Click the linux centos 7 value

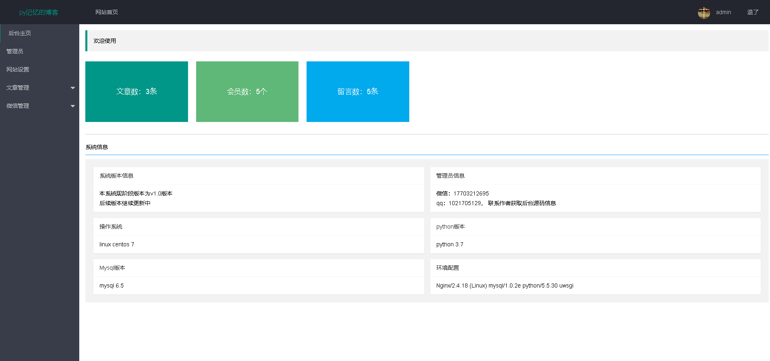(x=117, y=244)
